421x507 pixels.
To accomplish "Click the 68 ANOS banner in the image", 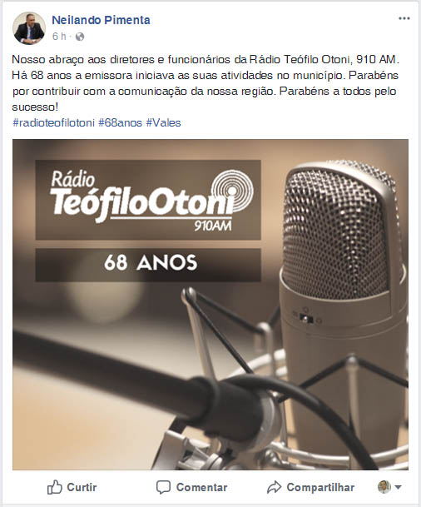I will [148, 265].
